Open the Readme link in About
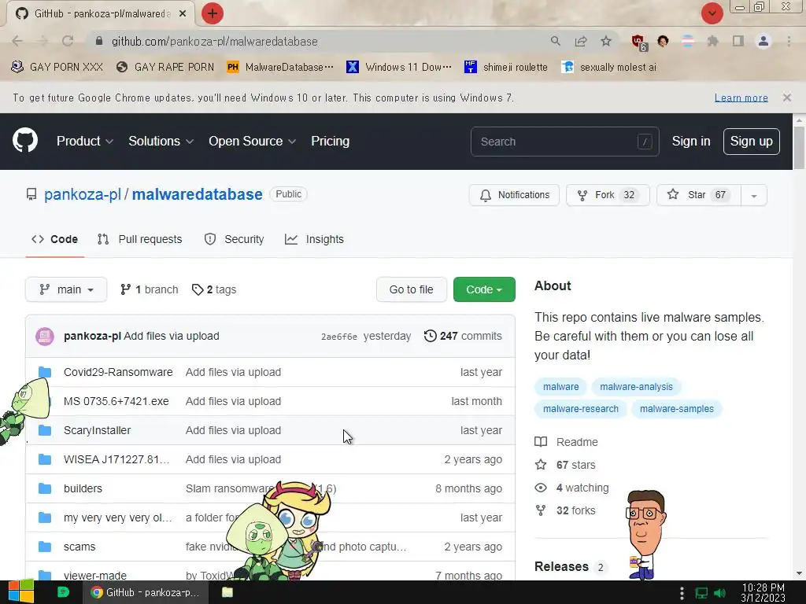Image resolution: width=806 pixels, height=604 pixels. [x=567, y=442]
